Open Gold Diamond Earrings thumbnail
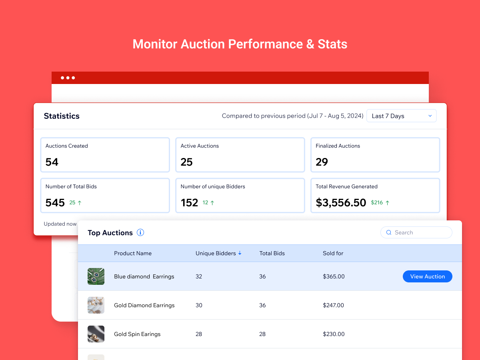480x360 pixels. [96, 305]
